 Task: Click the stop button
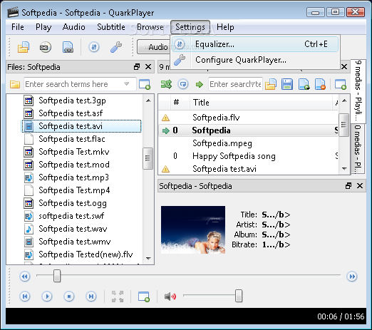pos(69,297)
